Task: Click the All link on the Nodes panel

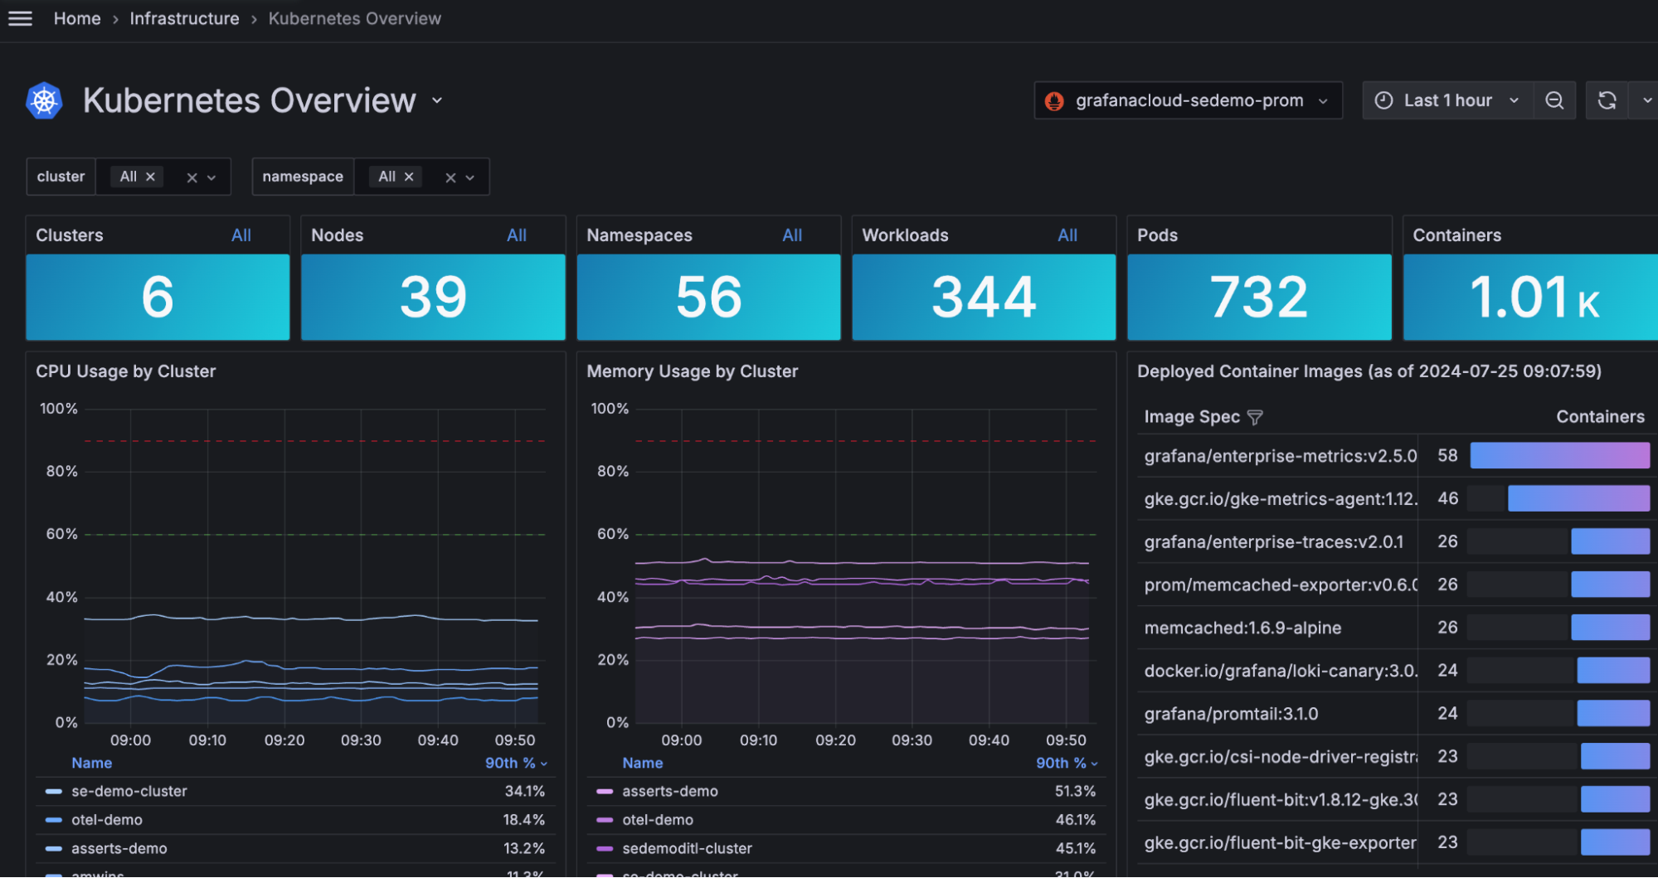Action: click(516, 235)
